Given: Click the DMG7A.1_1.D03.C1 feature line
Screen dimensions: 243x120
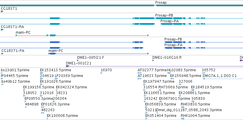Looking at the screenshot, I should (223, 79).
